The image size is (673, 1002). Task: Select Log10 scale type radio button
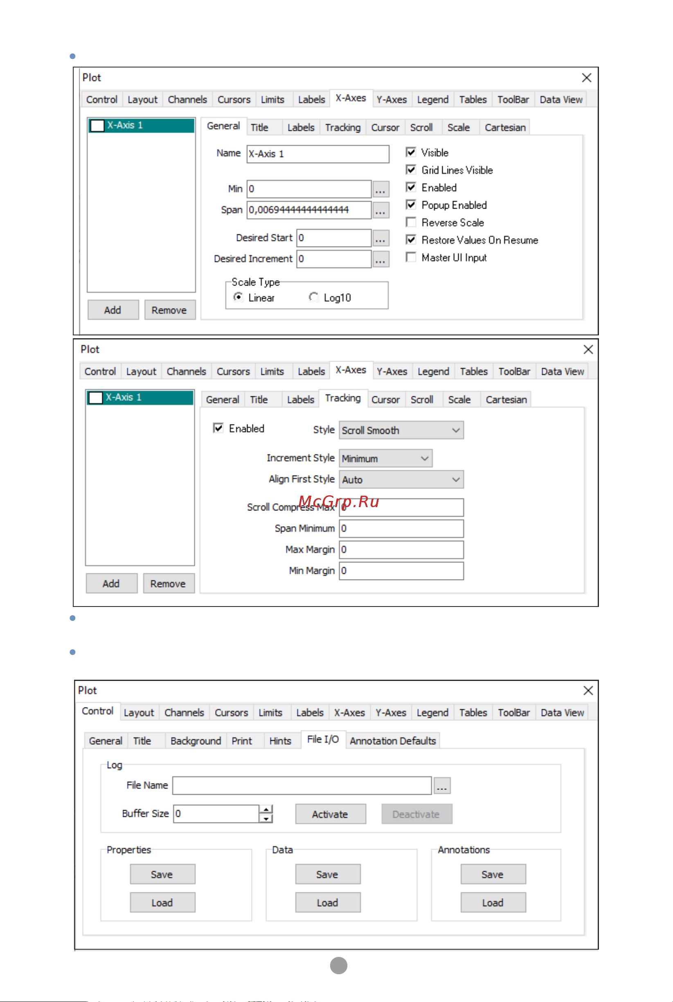[x=314, y=297]
